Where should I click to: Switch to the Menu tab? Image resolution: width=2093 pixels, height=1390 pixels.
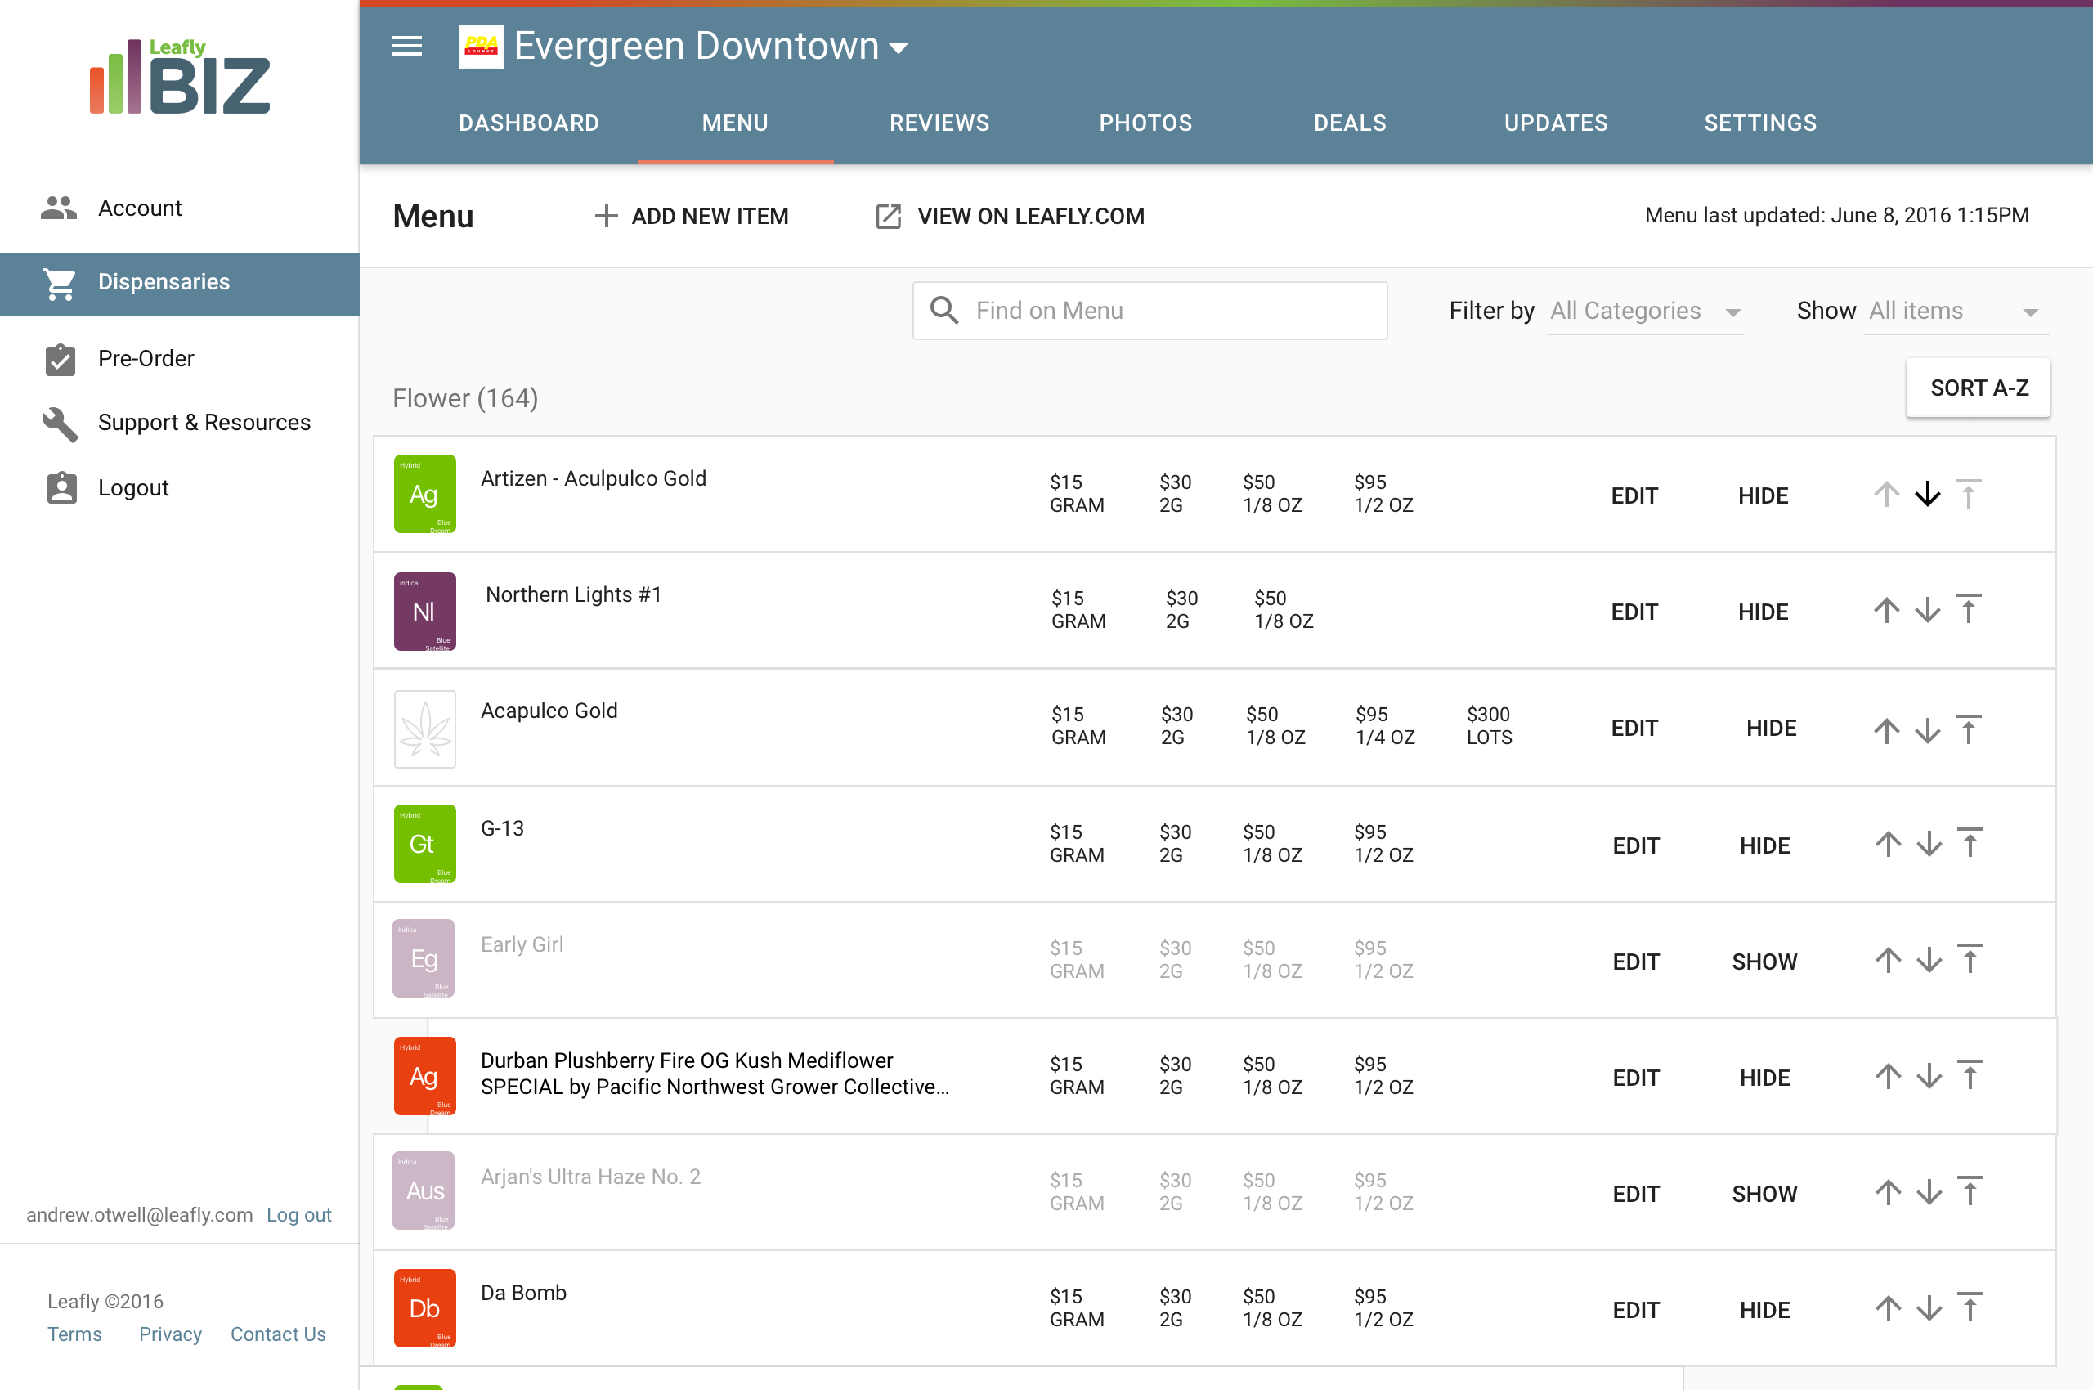[x=735, y=123]
